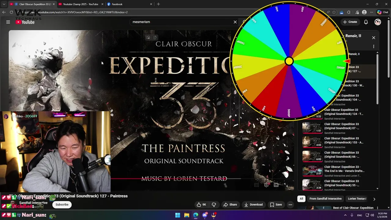This screenshot has height=220, width=391.
Task: Go back in browser
Action: (4, 12)
